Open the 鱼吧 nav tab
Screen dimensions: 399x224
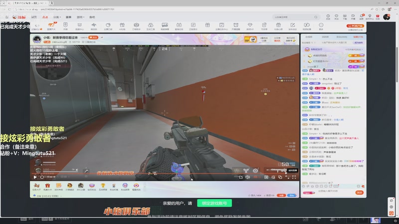92,17
